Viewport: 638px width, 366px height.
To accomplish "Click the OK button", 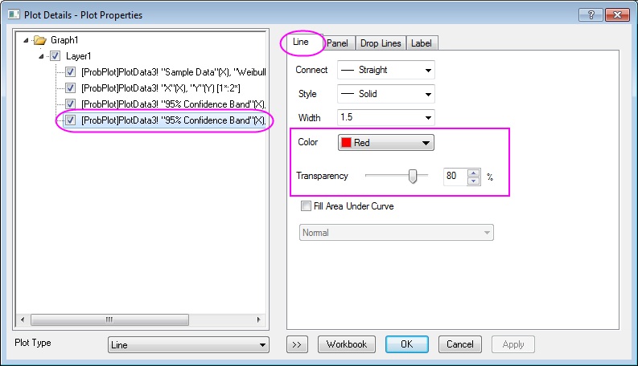I will click(407, 344).
